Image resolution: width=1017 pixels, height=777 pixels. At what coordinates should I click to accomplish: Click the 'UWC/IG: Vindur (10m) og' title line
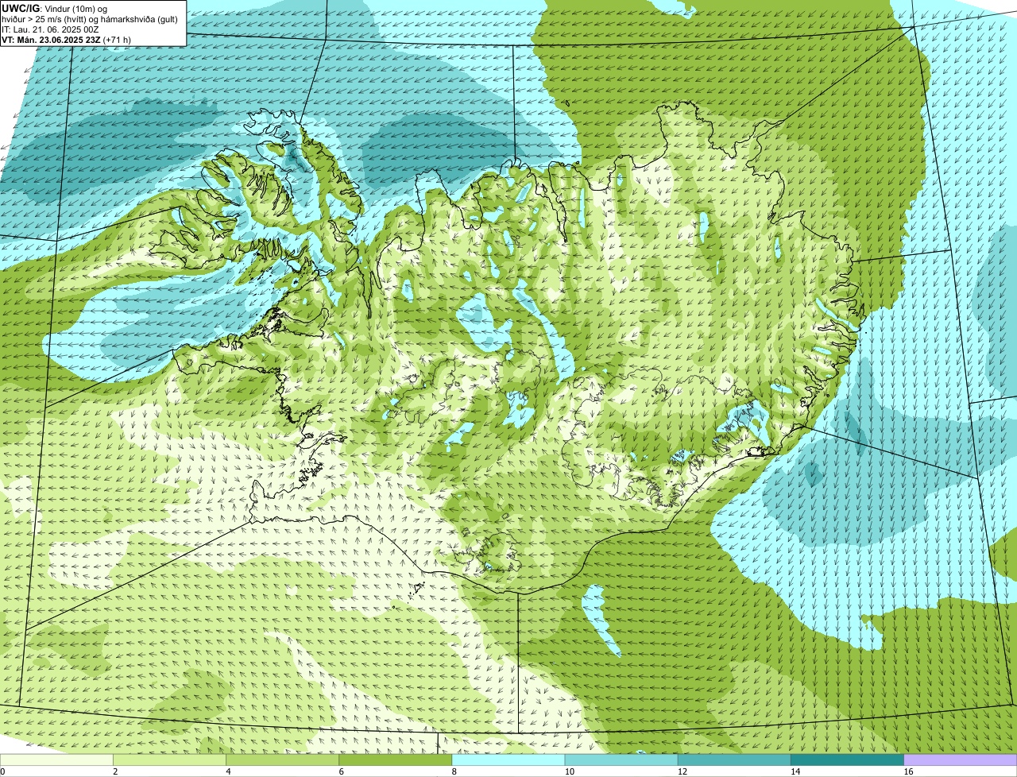tap(55, 8)
